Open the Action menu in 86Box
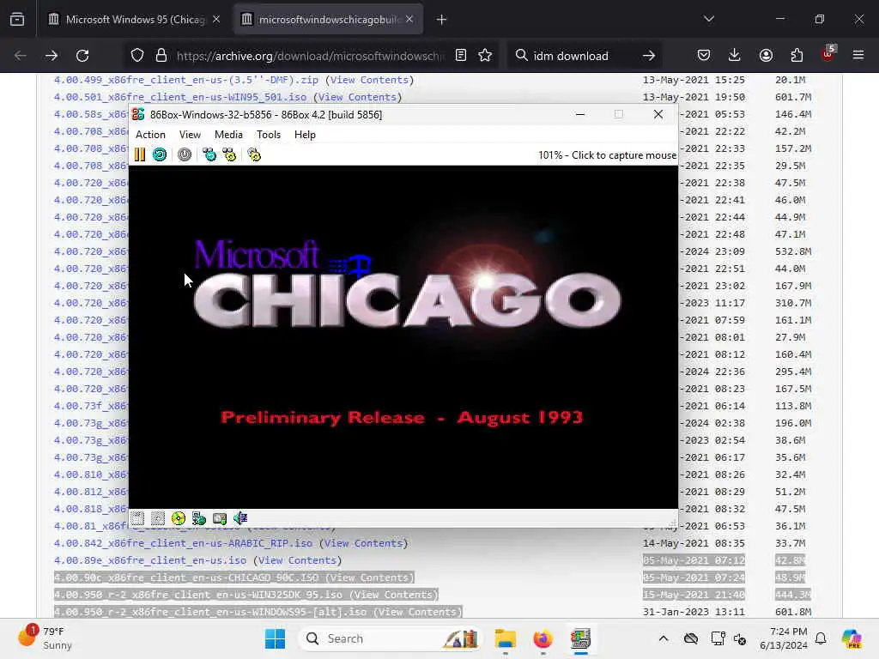The height and width of the screenshot is (659, 879). point(150,135)
